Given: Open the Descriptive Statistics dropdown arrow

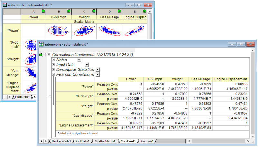Looking at the screenshot, I should 98,69.
